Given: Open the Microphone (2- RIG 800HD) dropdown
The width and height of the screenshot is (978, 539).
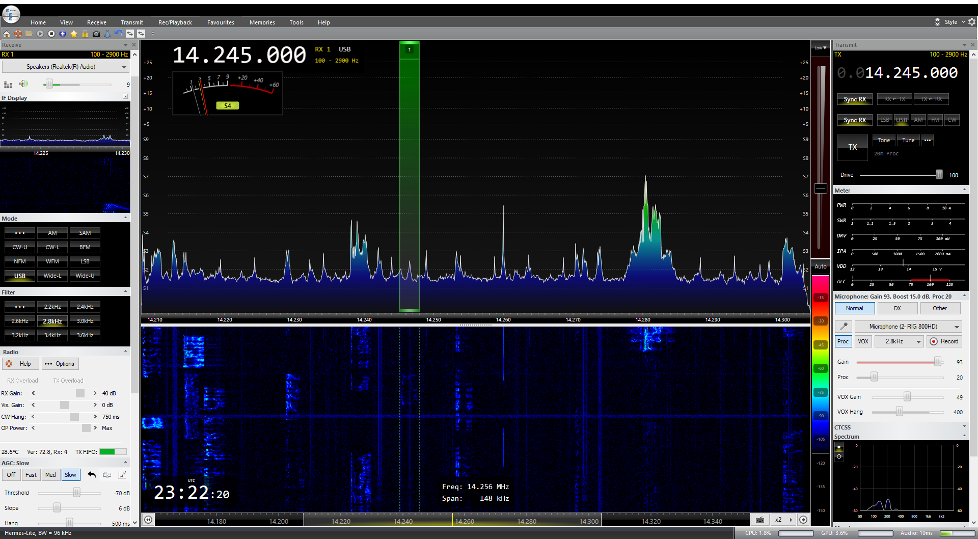Looking at the screenshot, I should pos(908,327).
